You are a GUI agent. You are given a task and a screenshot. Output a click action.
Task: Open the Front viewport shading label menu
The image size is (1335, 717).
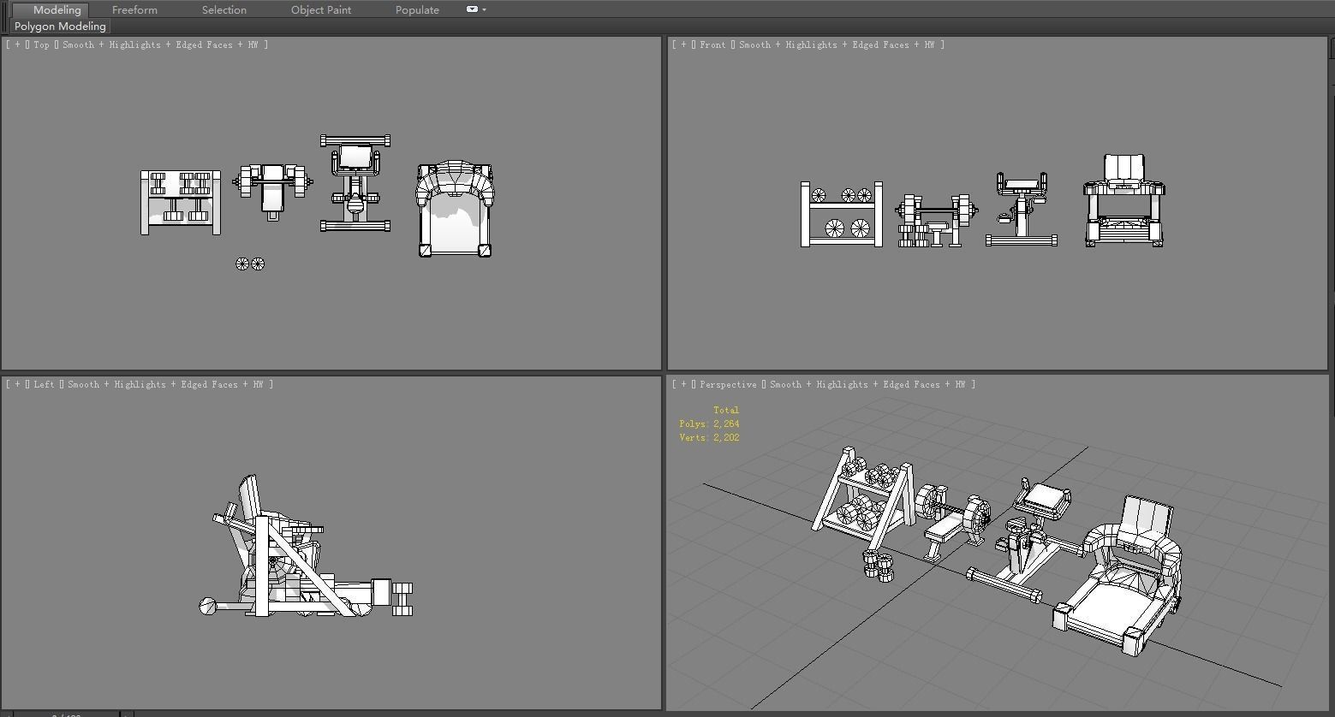836,44
